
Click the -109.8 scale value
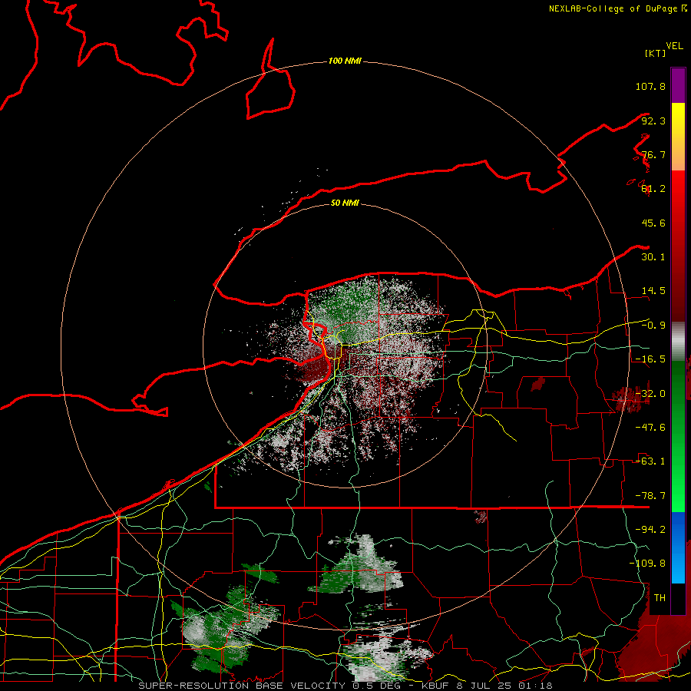click(x=647, y=564)
